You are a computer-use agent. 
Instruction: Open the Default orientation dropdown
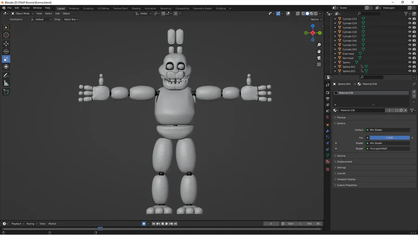pos(41,20)
